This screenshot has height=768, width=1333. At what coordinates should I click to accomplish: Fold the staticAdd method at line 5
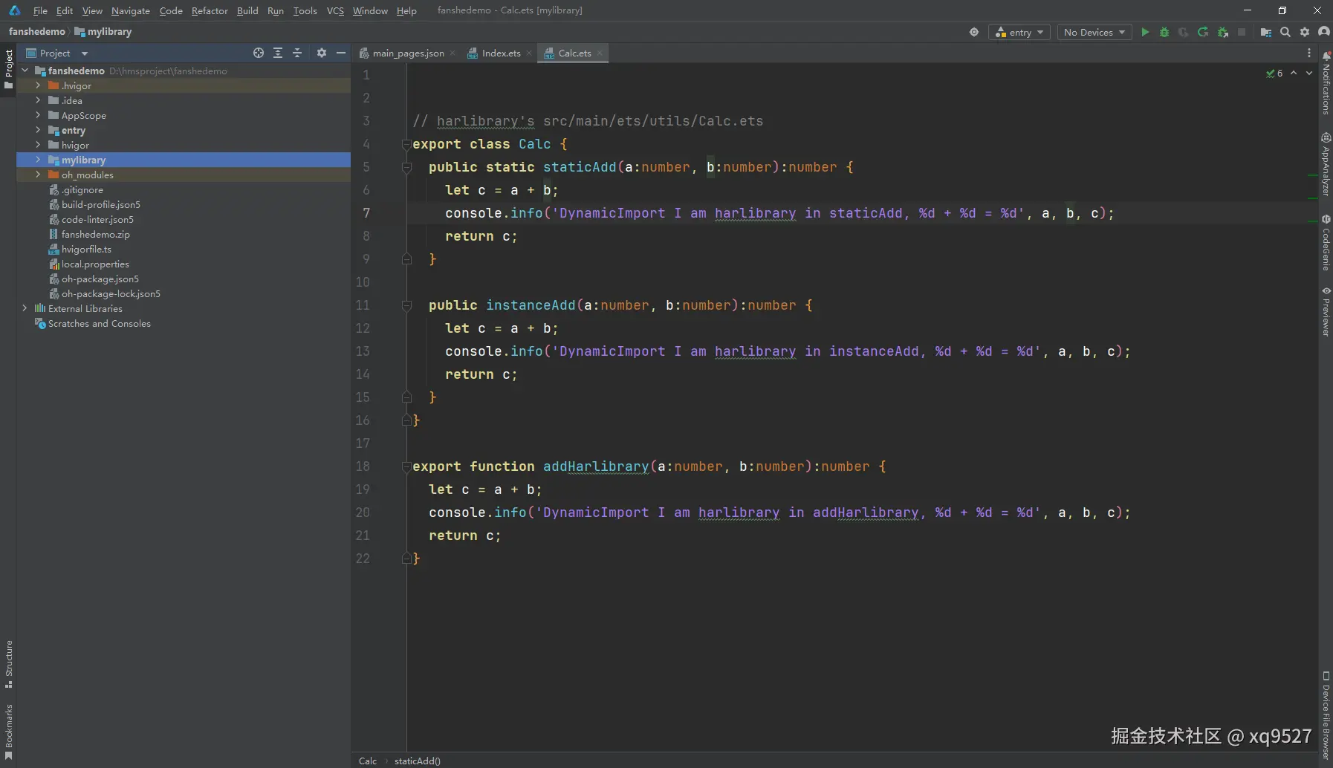406,167
